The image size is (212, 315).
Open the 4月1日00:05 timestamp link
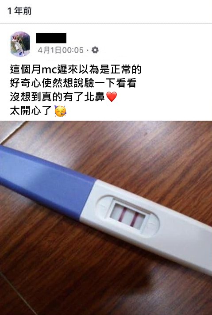pyautogui.click(x=61, y=50)
